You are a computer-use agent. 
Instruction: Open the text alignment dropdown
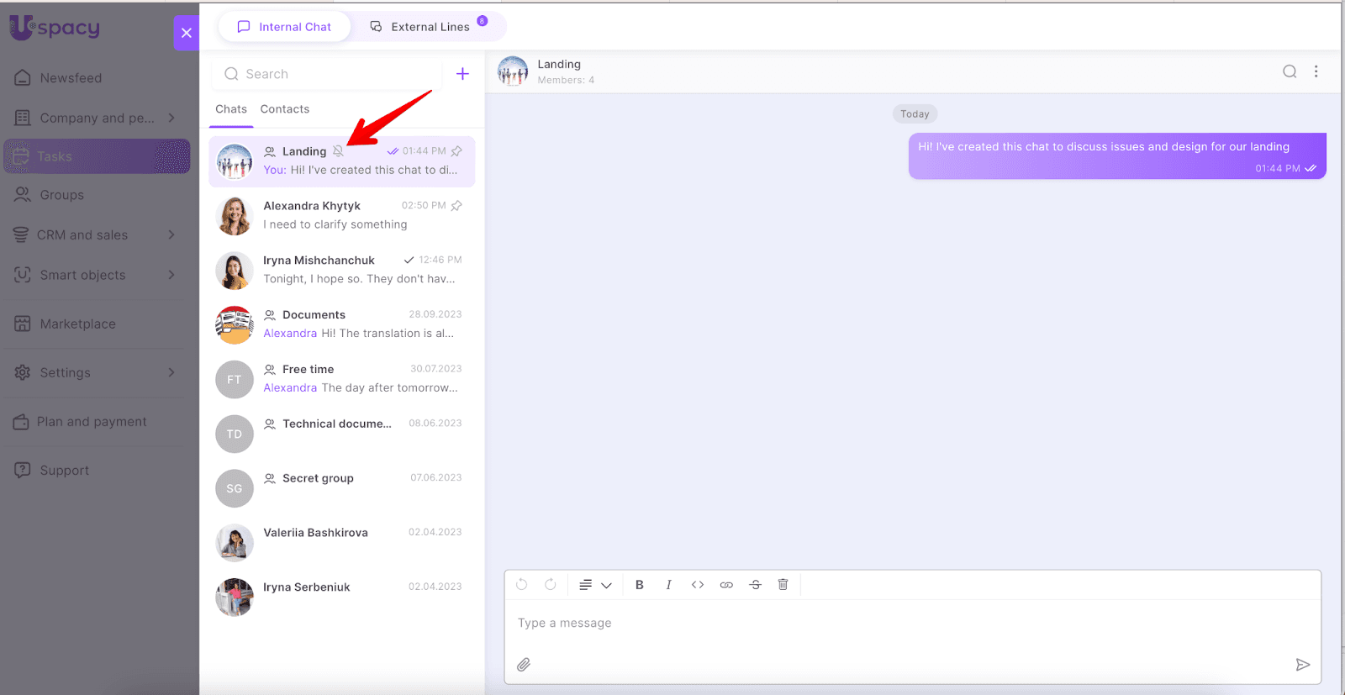coord(594,585)
